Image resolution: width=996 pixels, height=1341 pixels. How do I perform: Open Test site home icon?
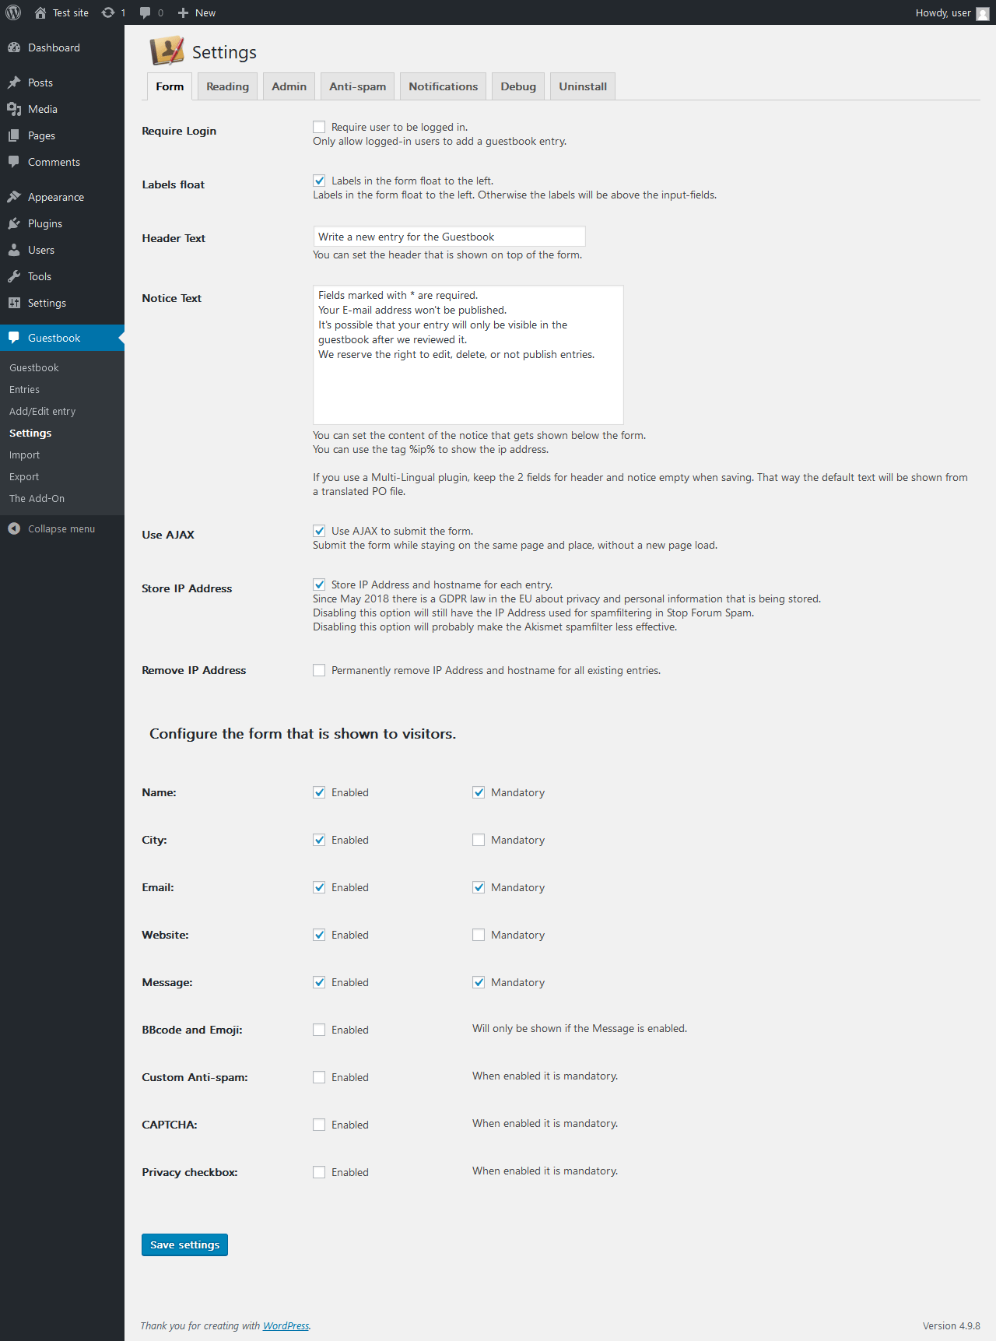pos(40,12)
